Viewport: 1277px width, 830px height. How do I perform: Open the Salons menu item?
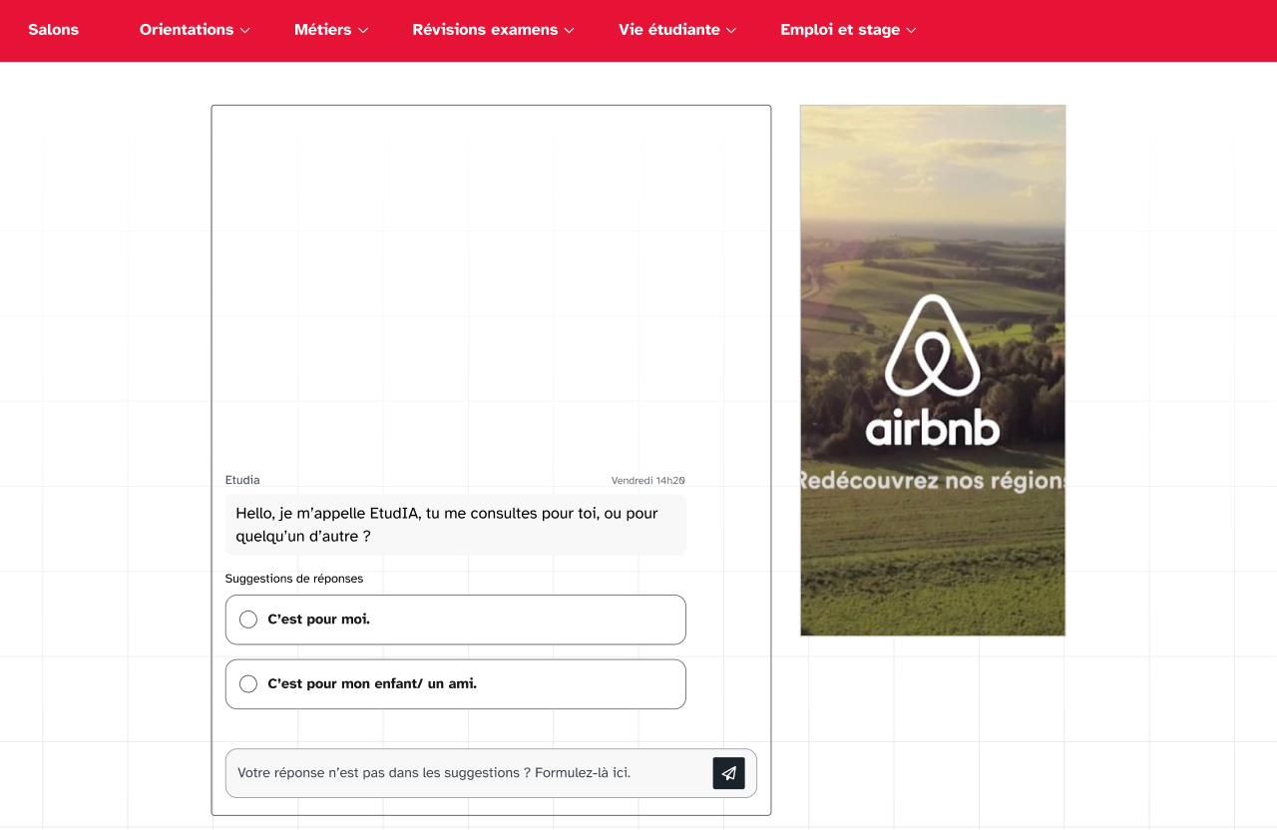click(x=53, y=30)
